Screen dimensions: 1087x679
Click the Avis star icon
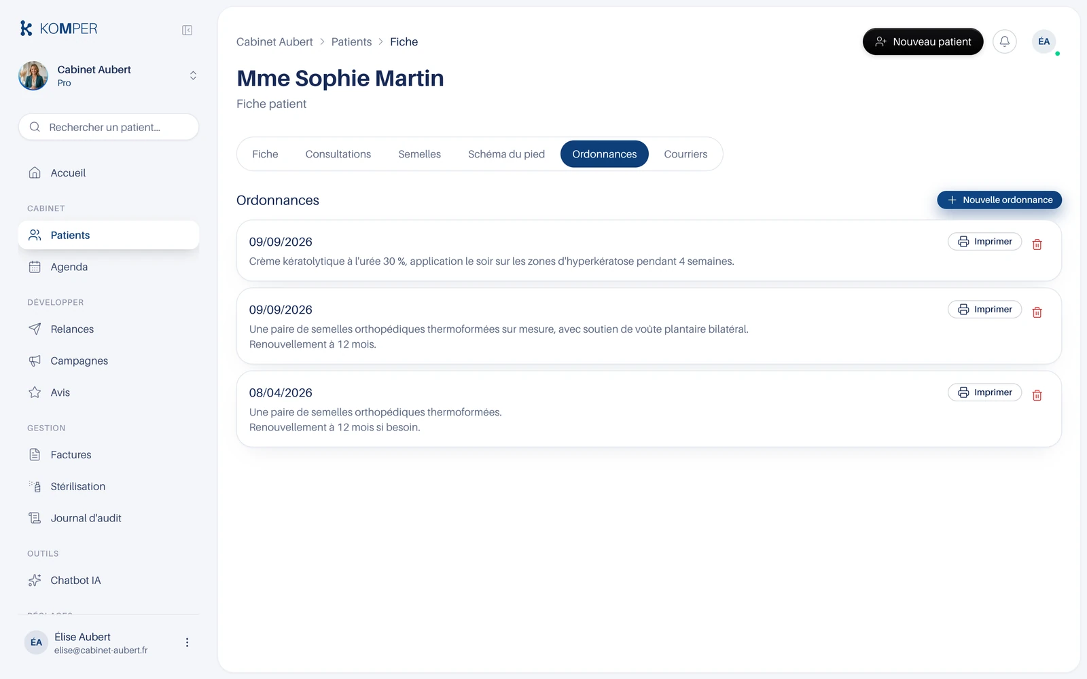(35, 392)
